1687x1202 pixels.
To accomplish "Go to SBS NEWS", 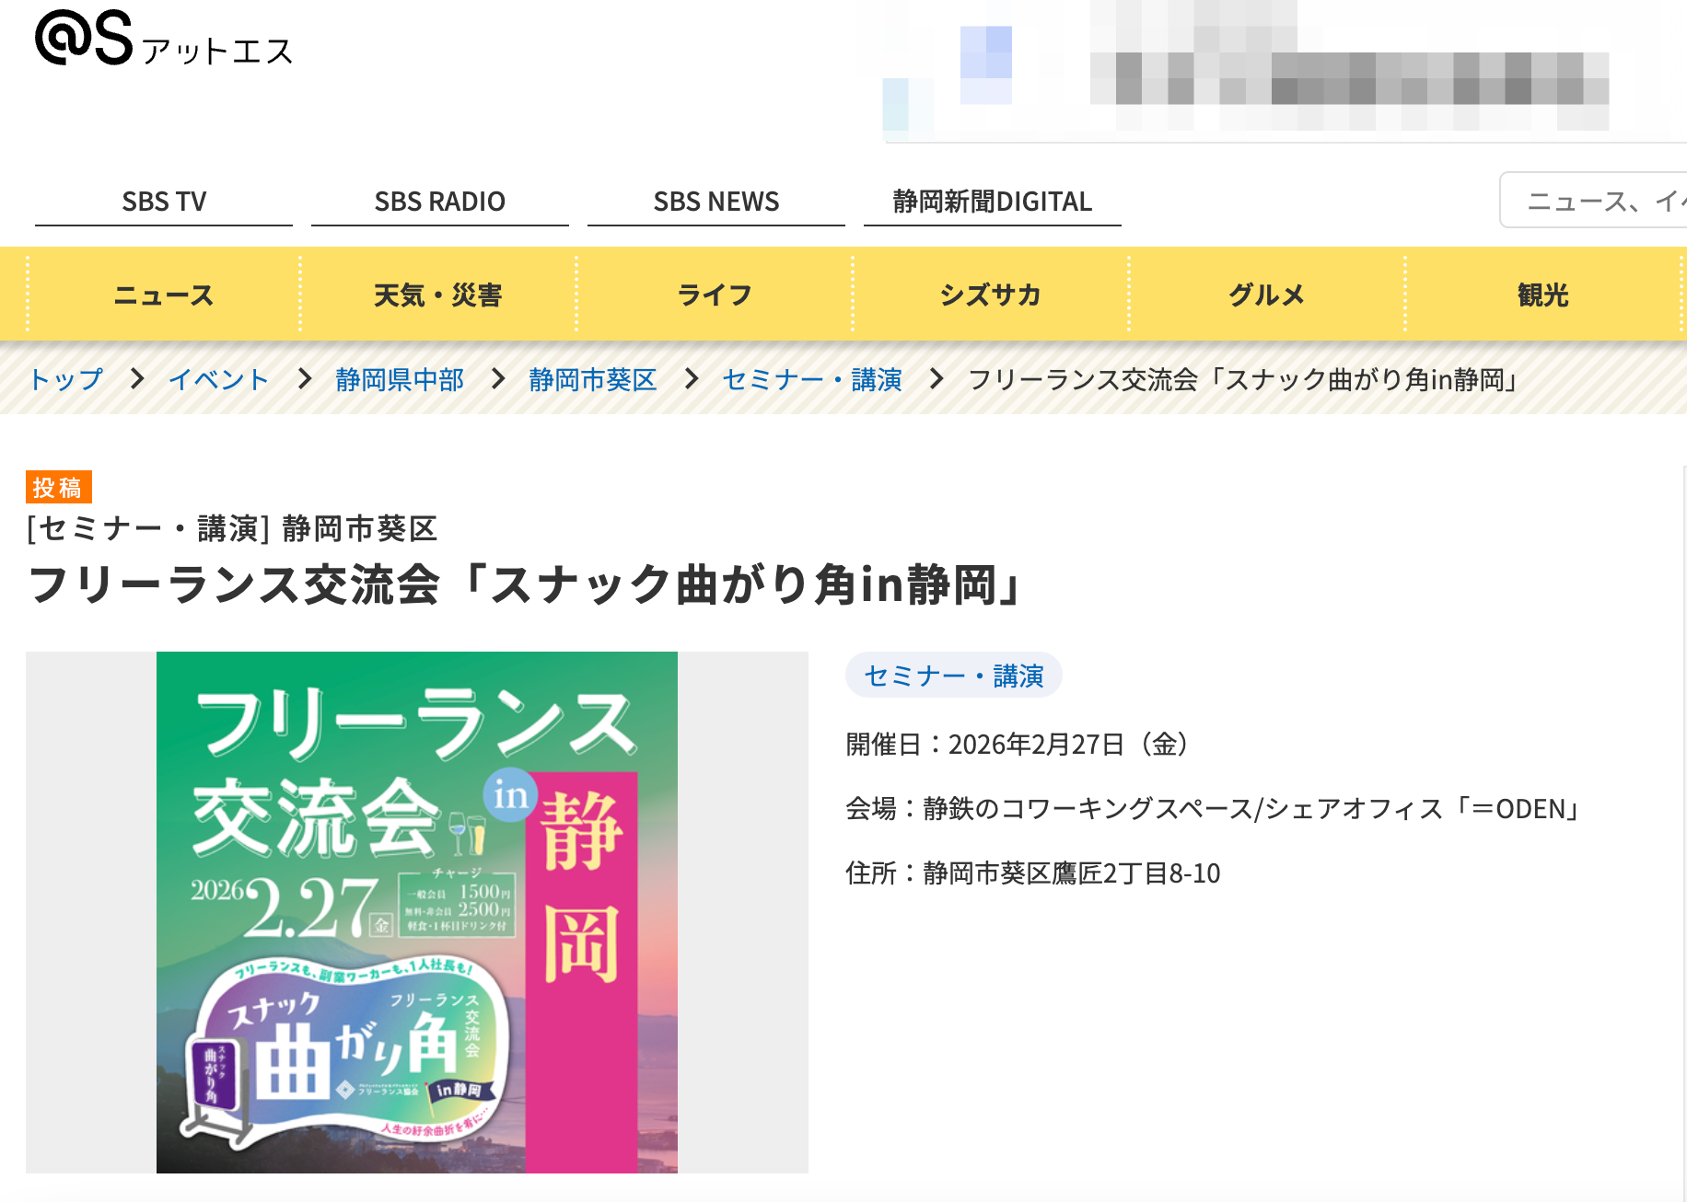I will 716,202.
